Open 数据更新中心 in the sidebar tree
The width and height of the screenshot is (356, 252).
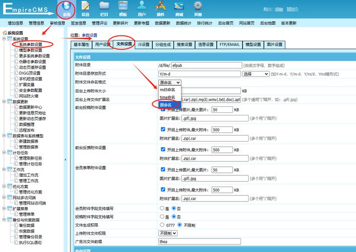pyautogui.click(x=31, y=107)
